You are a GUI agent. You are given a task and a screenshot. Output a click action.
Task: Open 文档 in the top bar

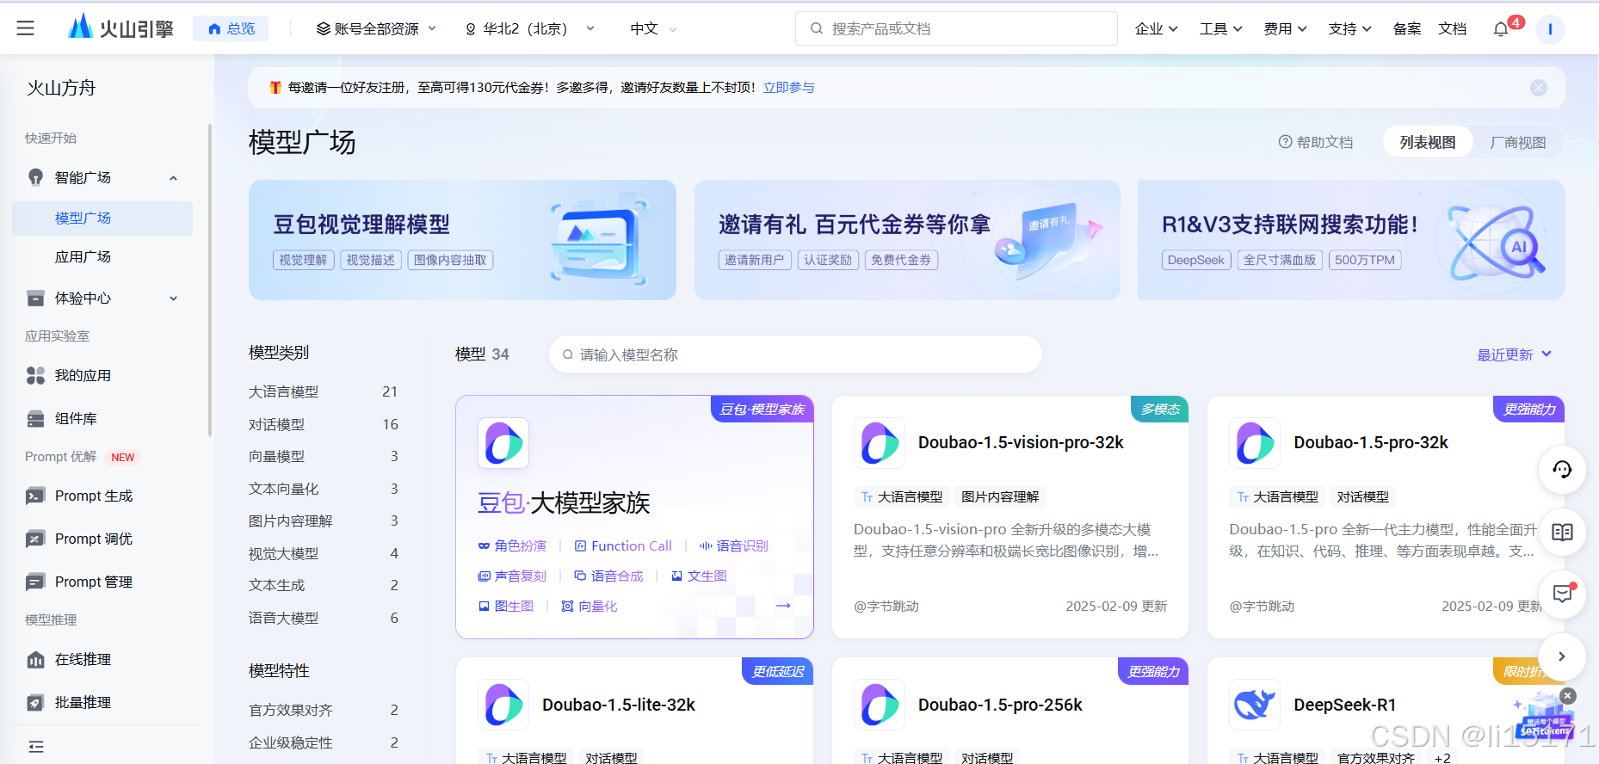1453,28
